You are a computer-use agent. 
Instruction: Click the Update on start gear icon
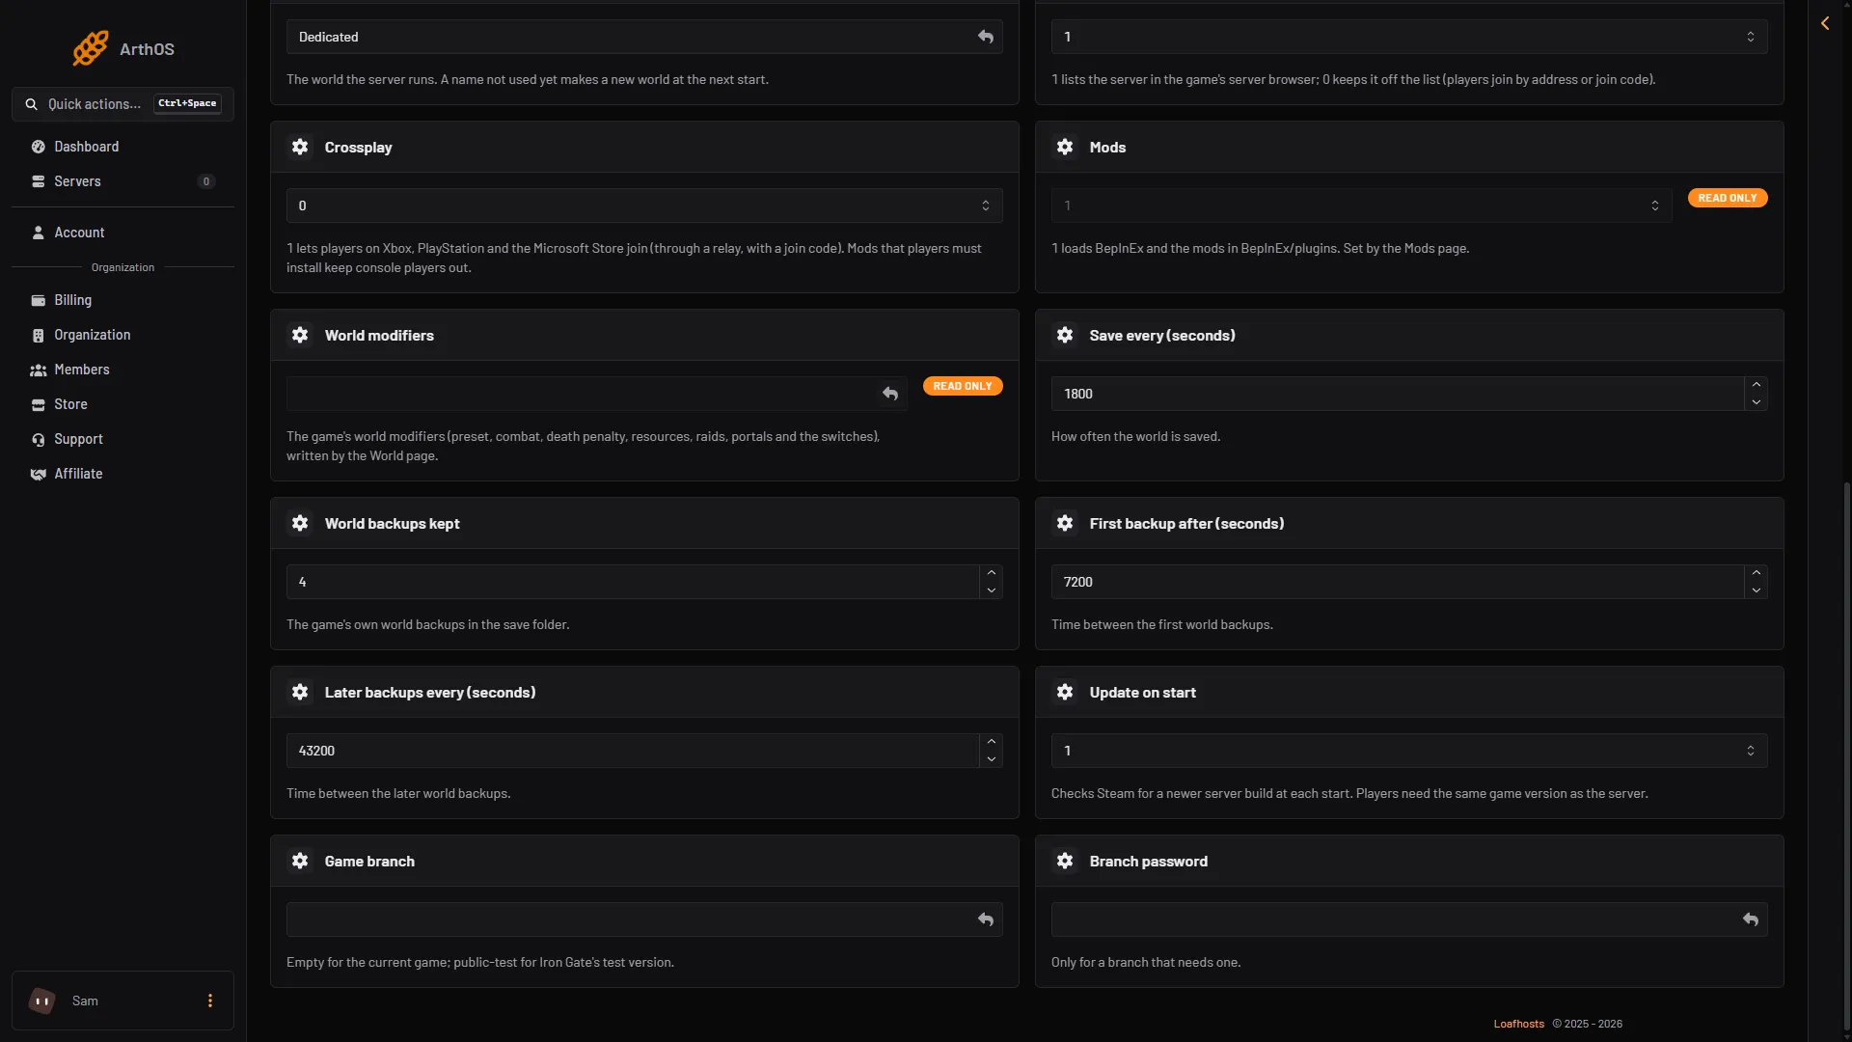click(x=1065, y=692)
